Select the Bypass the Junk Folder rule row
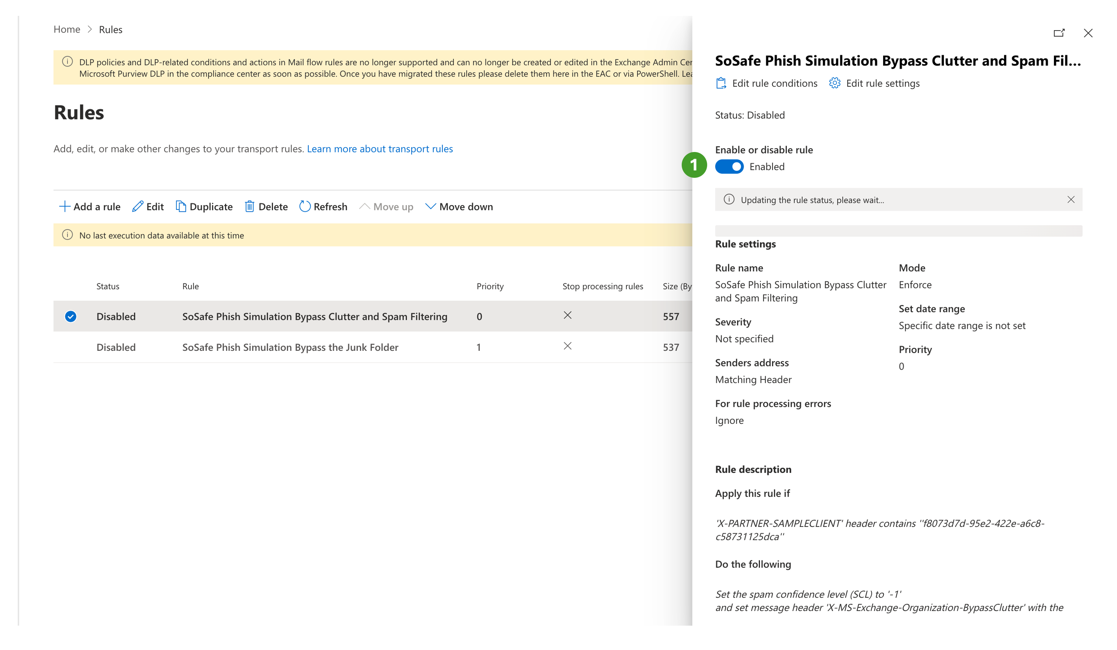Viewport: 1117px width, 650px height. coord(290,347)
